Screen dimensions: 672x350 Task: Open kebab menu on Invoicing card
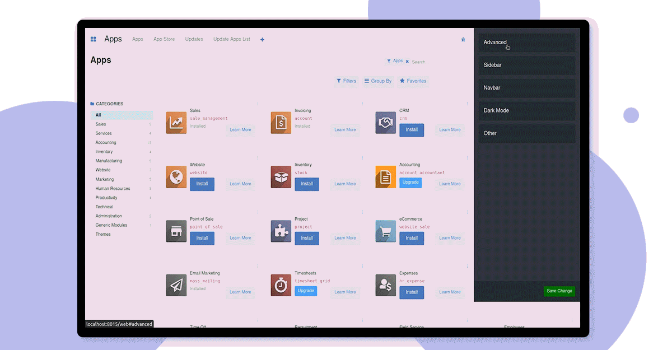362,104
